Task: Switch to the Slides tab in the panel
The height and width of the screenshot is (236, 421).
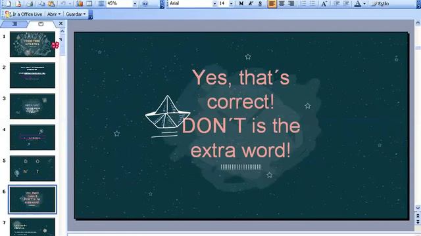Action: pyautogui.click(x=41, y=24)
